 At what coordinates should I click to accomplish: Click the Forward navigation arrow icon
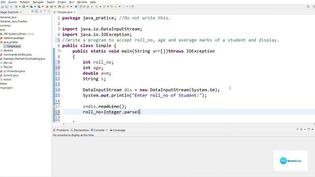click(x=124, y=6)
